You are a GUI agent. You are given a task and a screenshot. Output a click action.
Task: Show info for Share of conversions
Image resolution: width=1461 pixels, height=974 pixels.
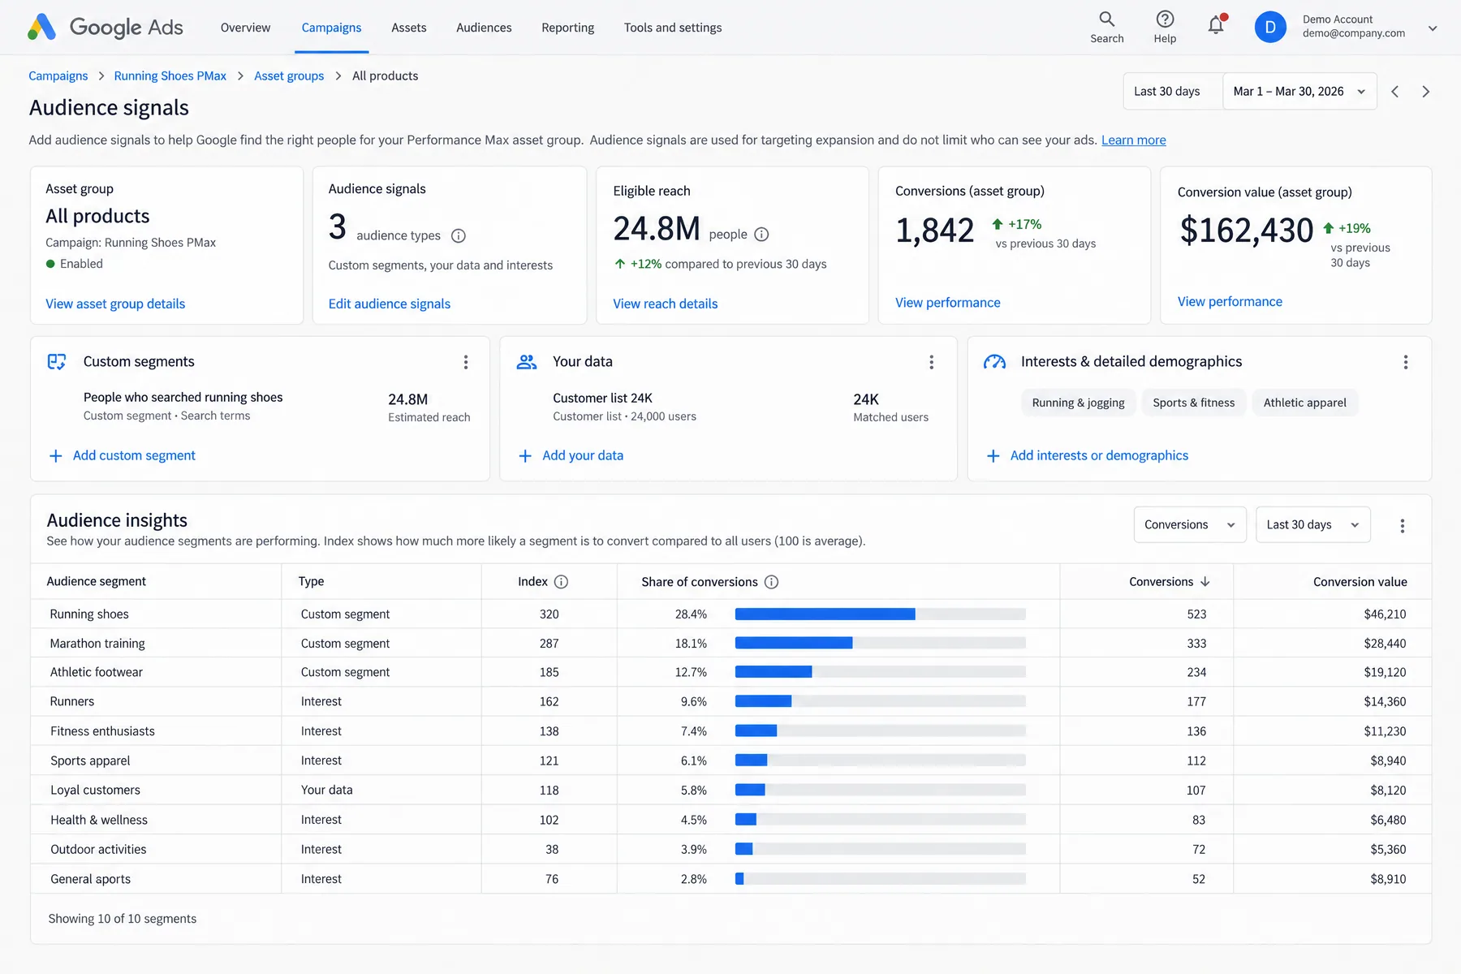(772, 582)
